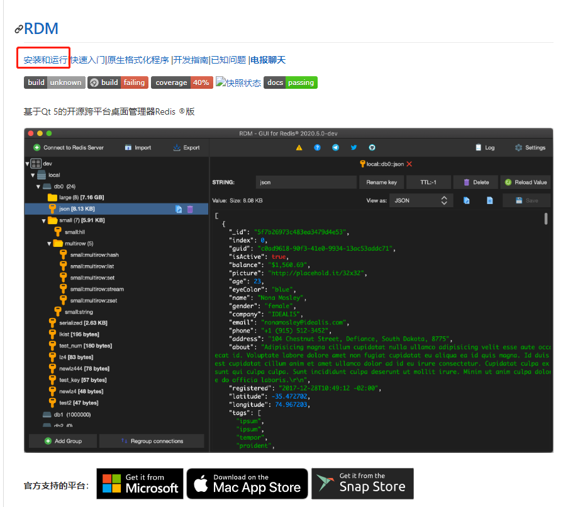Select small:multirow:hash key
This screenshot has height=507, width=563.
[x=89, y=255]
